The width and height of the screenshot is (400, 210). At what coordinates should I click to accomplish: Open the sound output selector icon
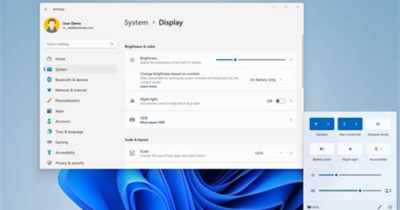(x=388, y=191)
